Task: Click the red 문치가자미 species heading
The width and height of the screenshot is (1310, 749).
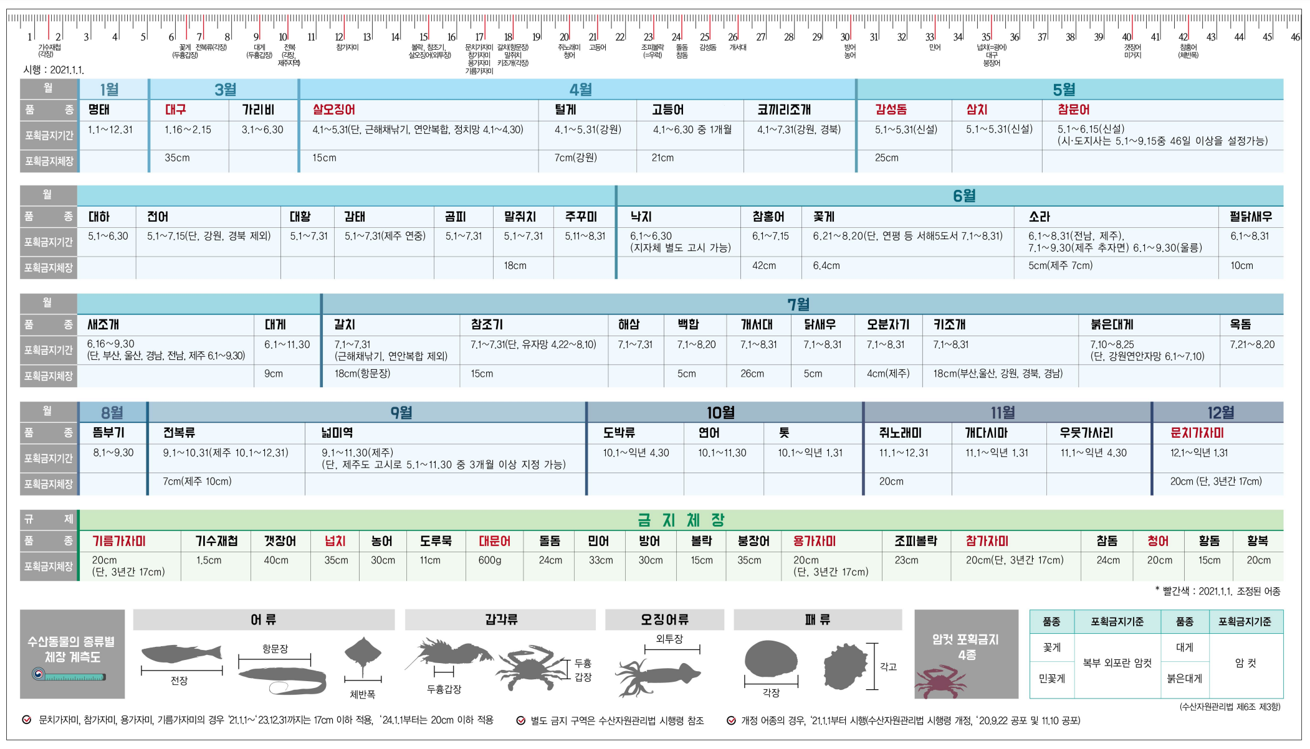Action: click(1196, 433)
